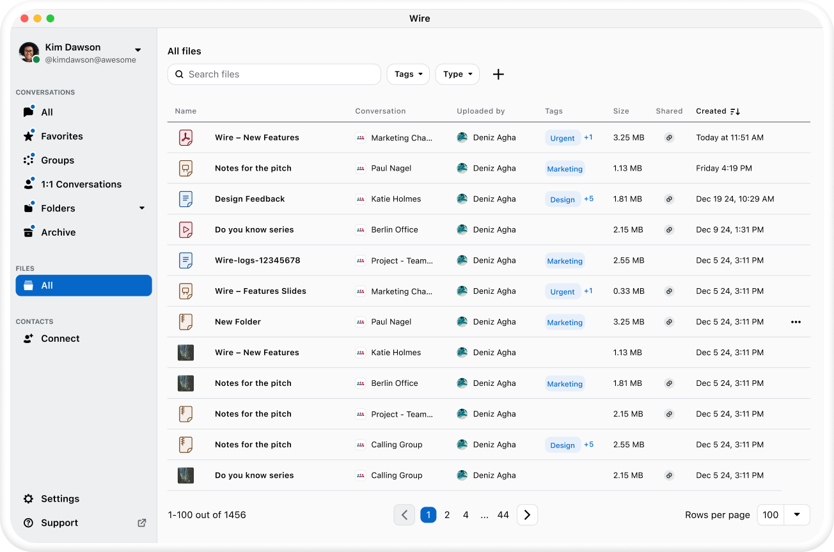Open the more options menu for New Folder
This screenshot has width=834, height=552.
[x=796, y=322]
